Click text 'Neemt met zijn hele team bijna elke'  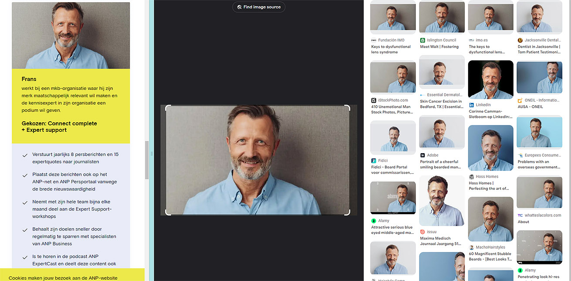pos(72,202)
